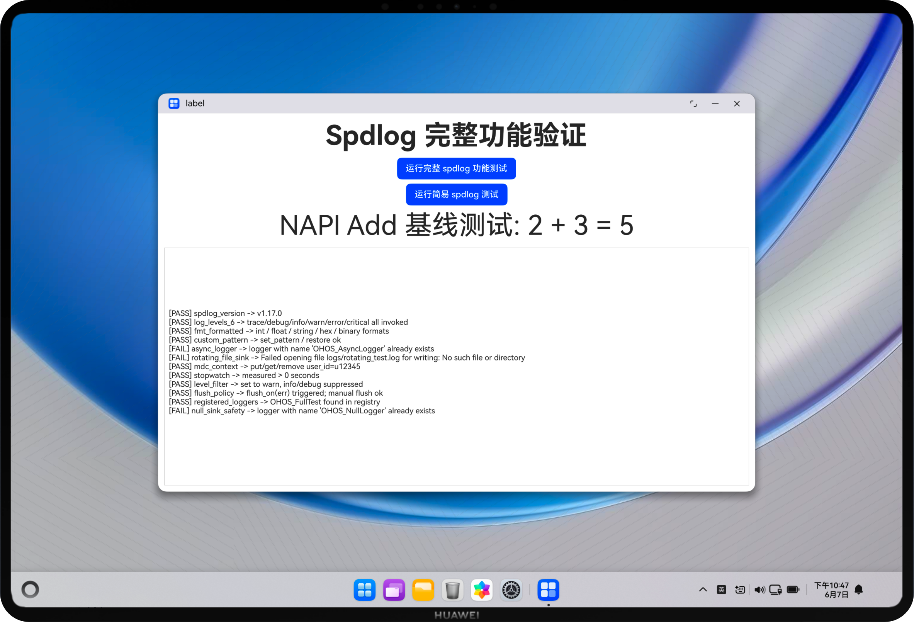Open the colorful Gallery app in dock
Image resolution: width=914 pixels, height=622 pixels.
(482, 590)
